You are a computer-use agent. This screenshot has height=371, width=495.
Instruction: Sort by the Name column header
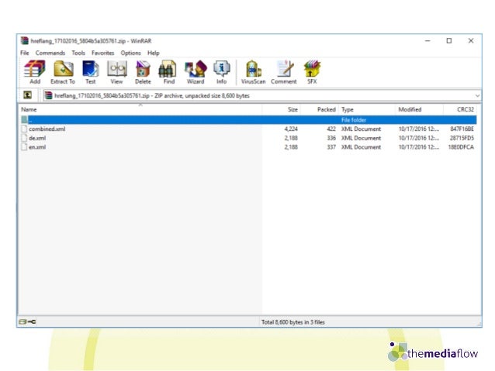click(140, 109)
